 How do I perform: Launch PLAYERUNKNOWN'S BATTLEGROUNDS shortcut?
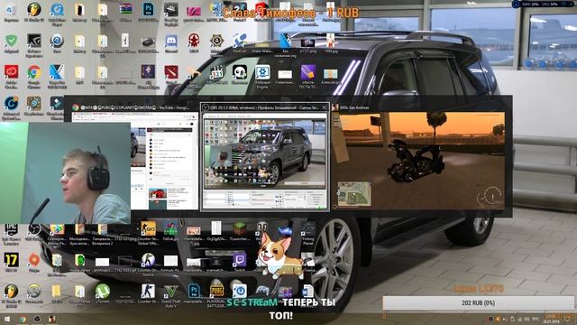click(x=216, y=291)
